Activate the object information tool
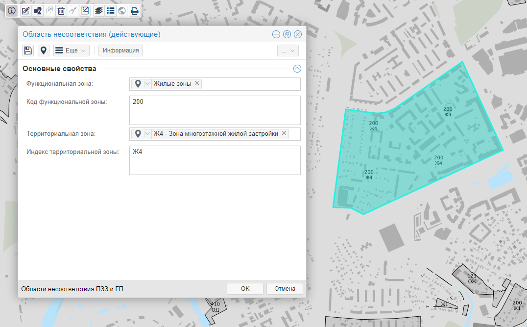Viewport: 527px width, 327px height. (x=12, y=11)
